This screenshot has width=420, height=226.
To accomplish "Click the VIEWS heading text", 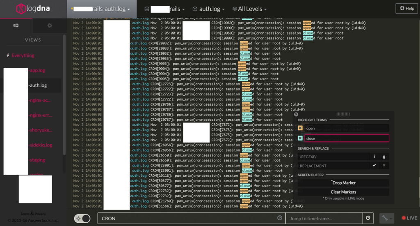I will pyautogui.click(x=33, y=40).
